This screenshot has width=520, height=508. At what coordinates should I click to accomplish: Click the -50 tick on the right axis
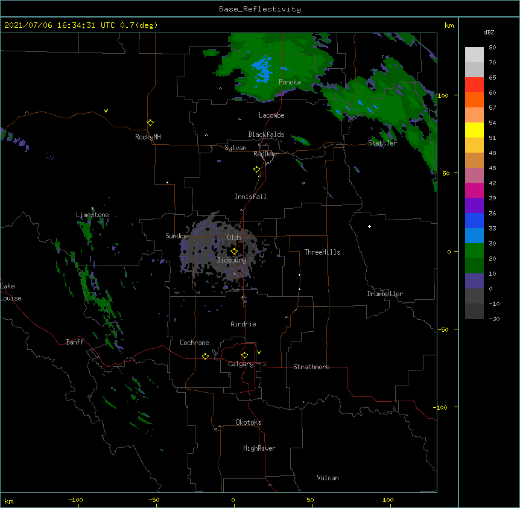(x=443, y=329)
